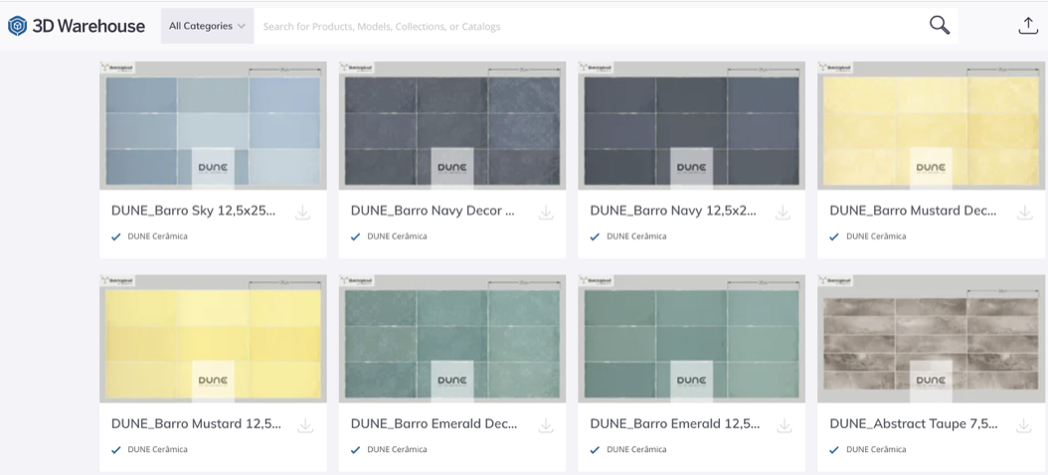Download the DUNE_Barro Emerald Dec model
The width and height of the screenshot is (1048, 475).
pos(546,425)
